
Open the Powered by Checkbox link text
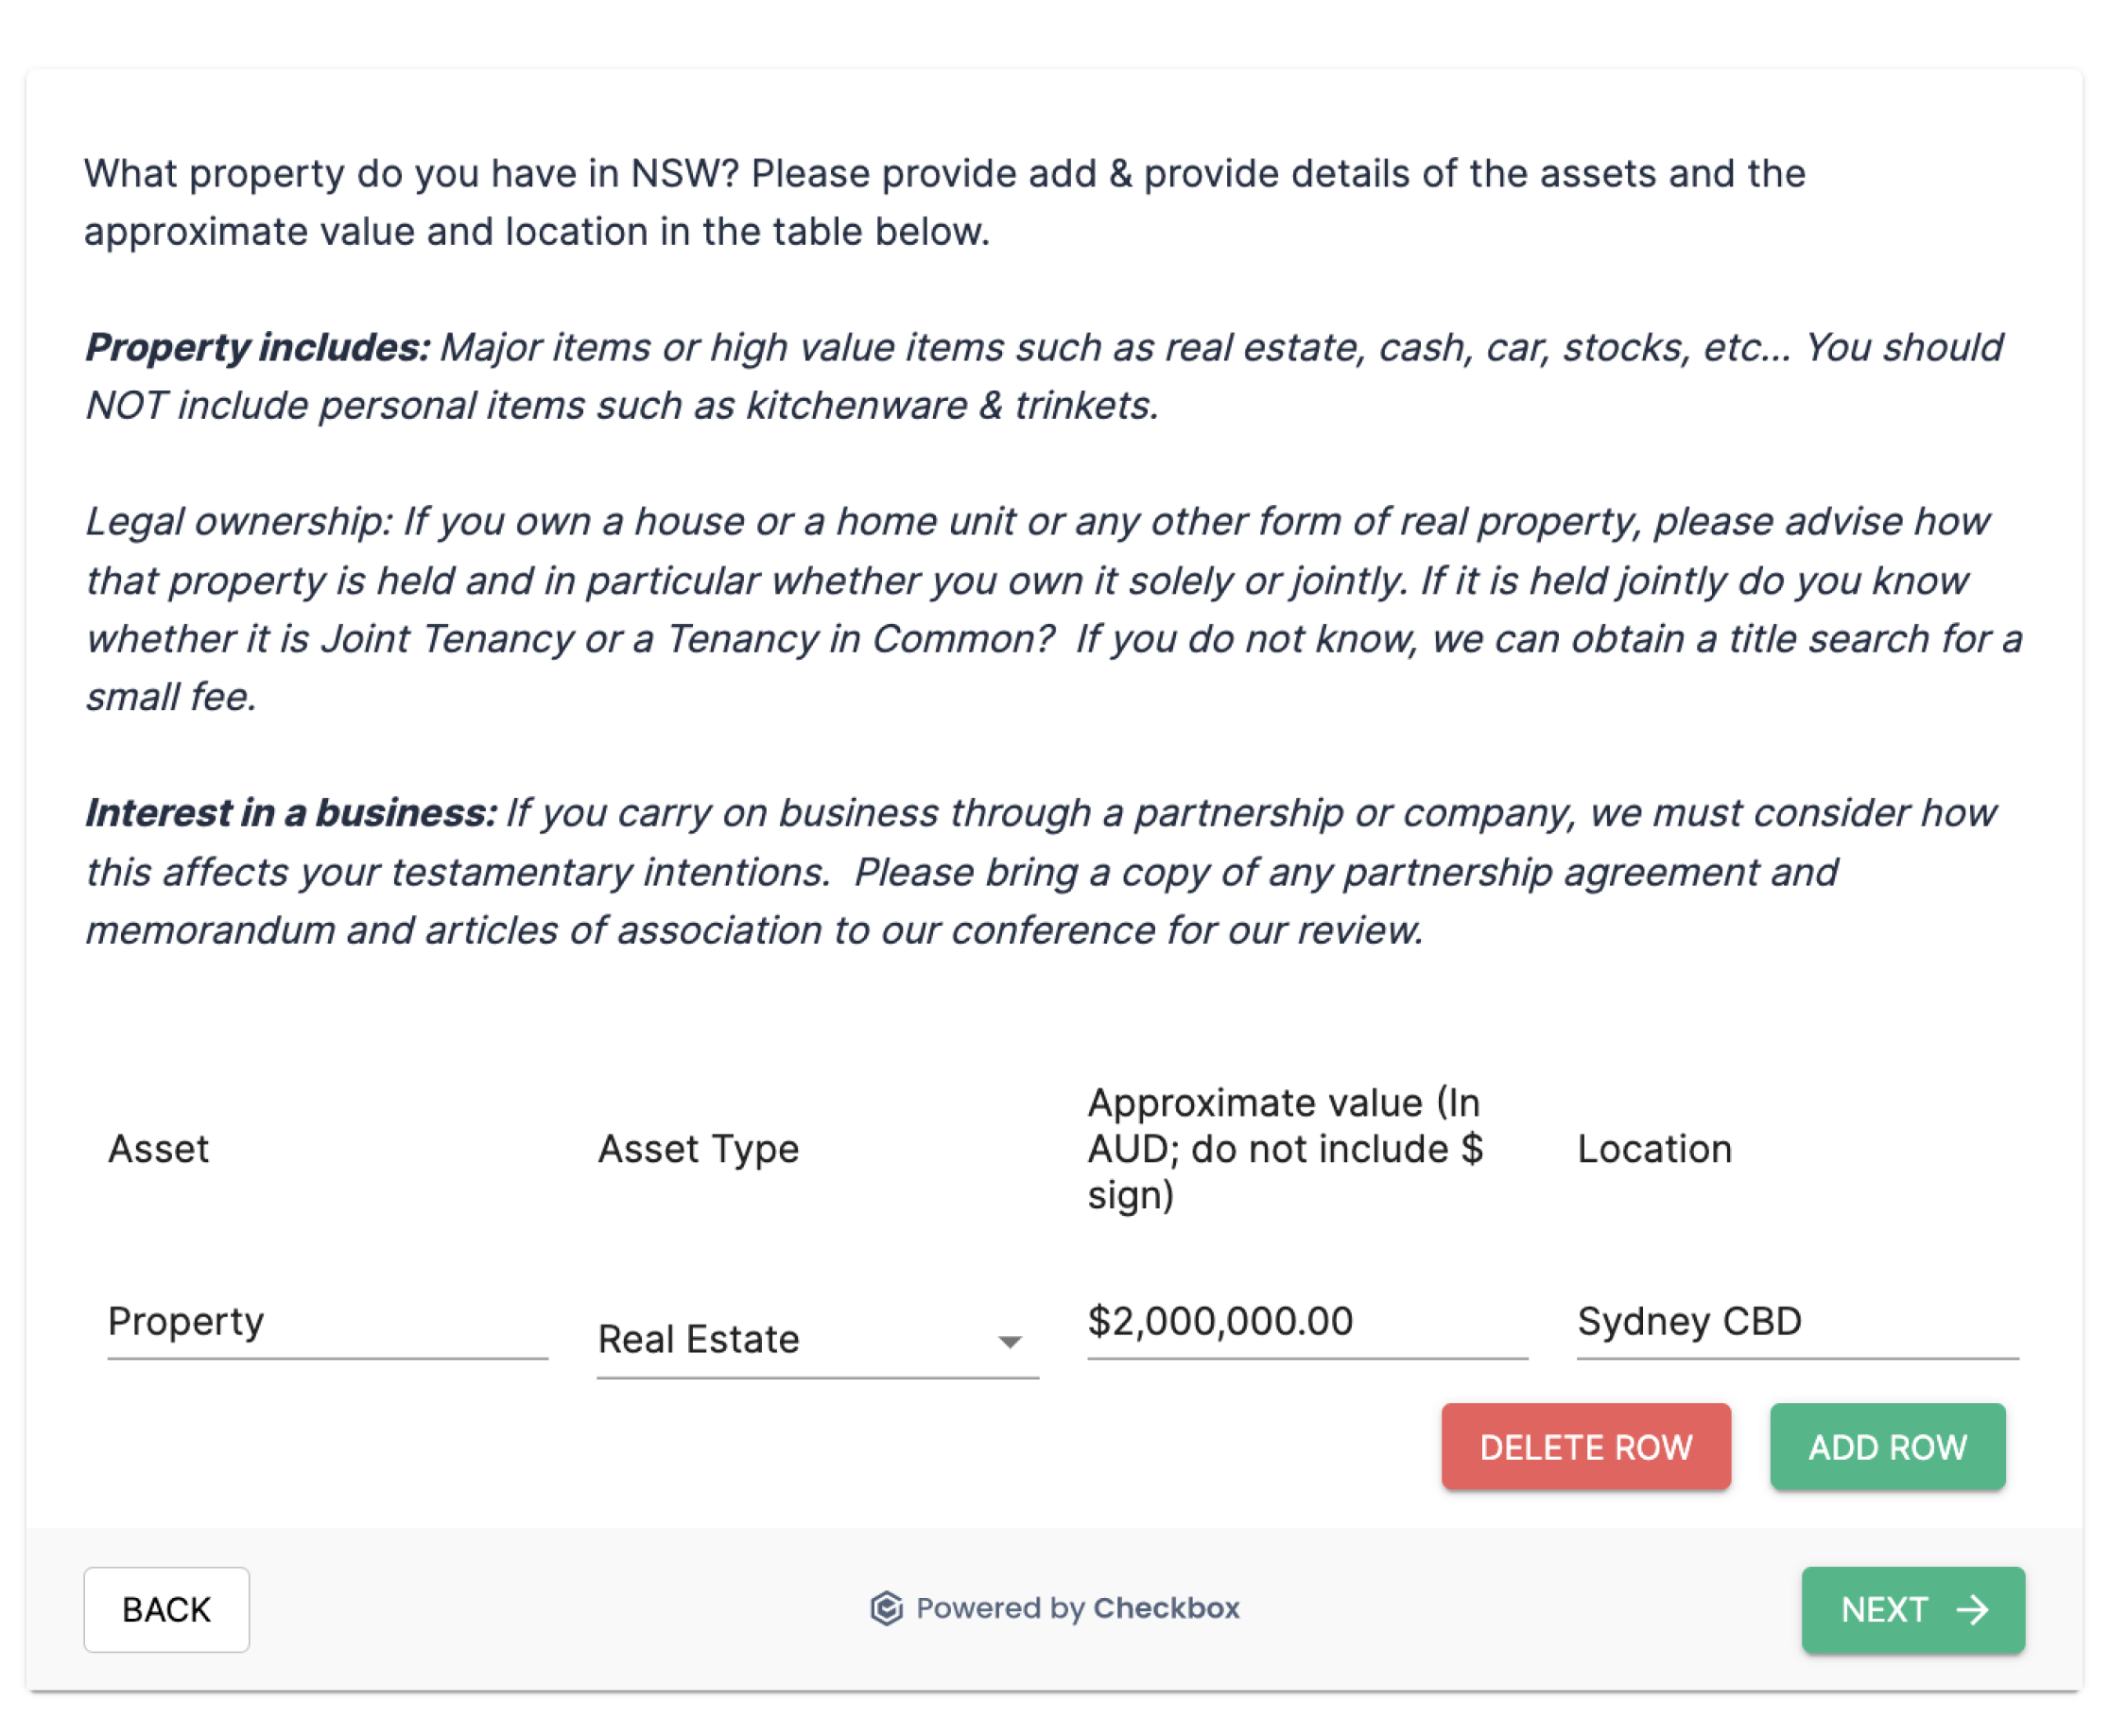point(1078,1608)
